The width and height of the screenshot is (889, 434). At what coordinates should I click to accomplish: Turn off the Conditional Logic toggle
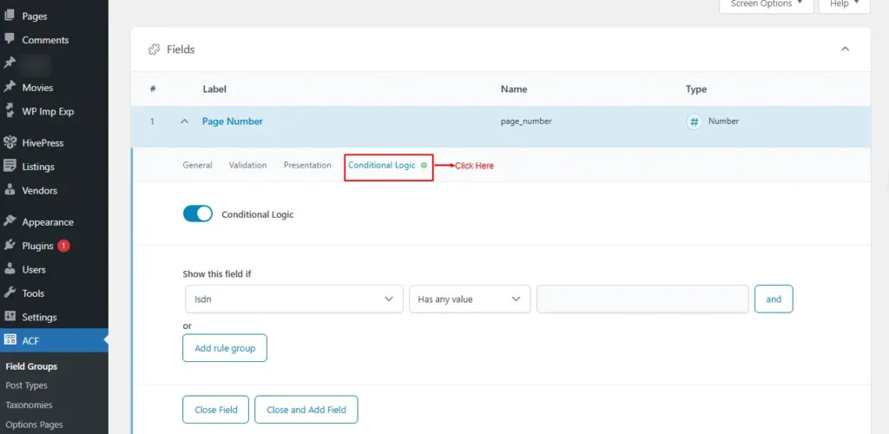click(x=198, y=214)
